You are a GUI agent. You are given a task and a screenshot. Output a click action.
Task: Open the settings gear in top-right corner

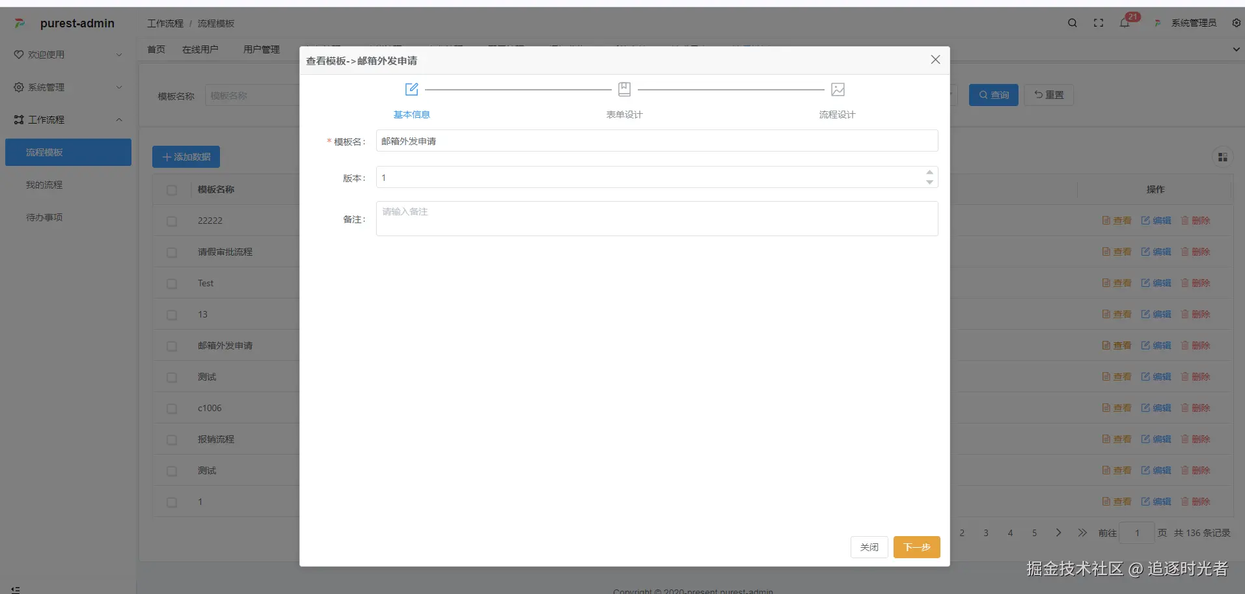[x=1237, y=23]
